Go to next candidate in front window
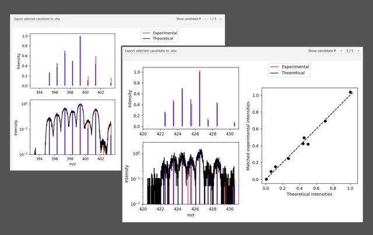This screenshot has width=373, height=235. [x=358, y=51]
